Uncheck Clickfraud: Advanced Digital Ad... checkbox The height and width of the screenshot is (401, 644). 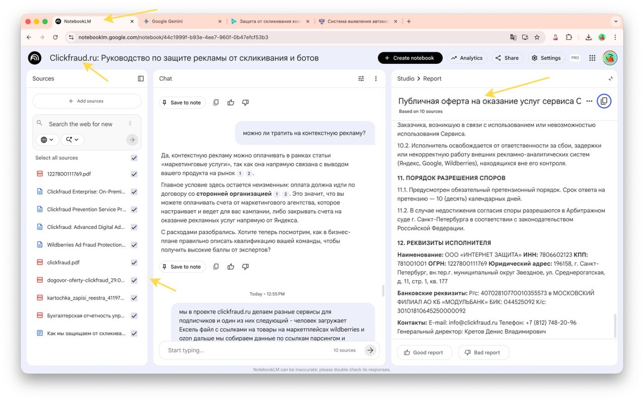[x=134, y=227]
